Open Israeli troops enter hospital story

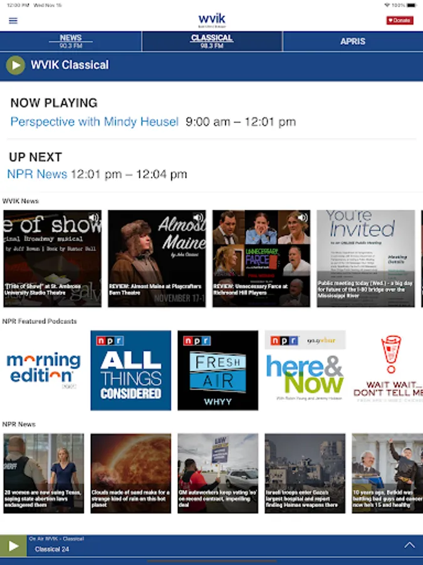[305, 473]
